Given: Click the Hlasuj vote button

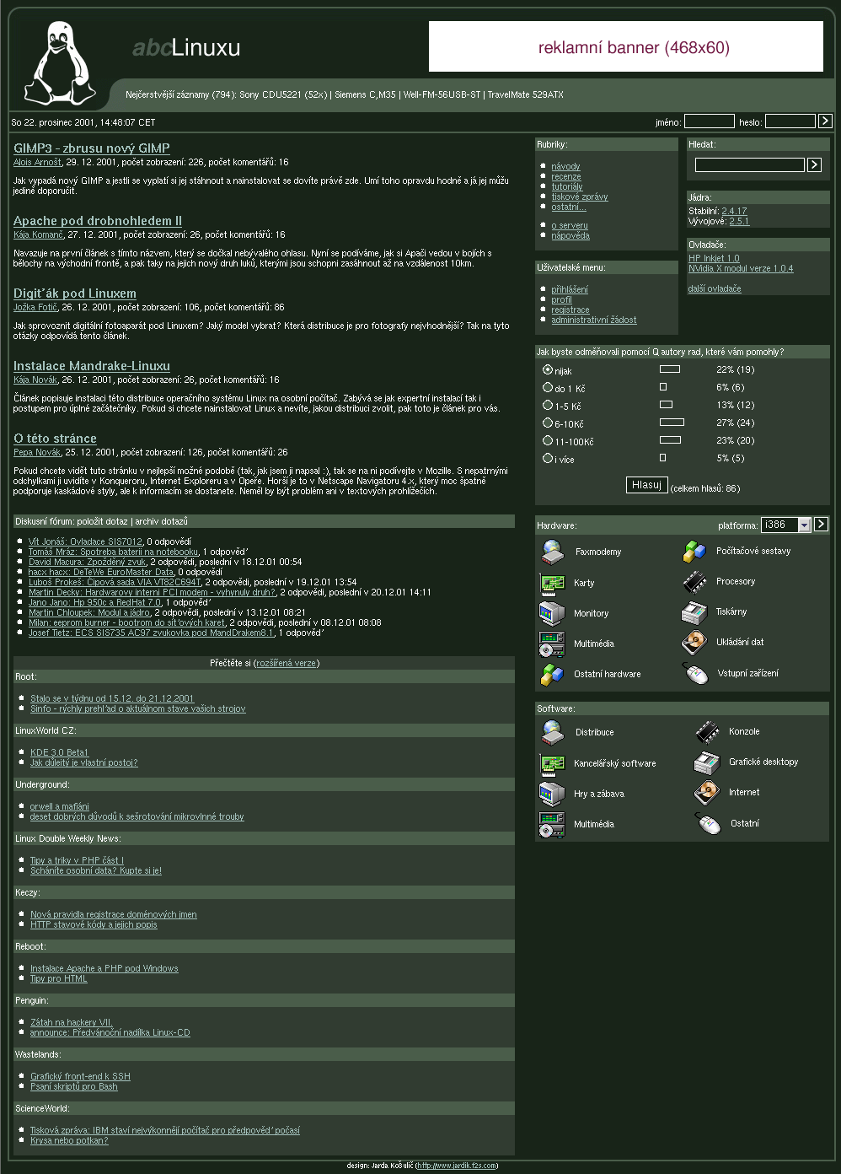Looking at the screenshot, I should 647,485.
